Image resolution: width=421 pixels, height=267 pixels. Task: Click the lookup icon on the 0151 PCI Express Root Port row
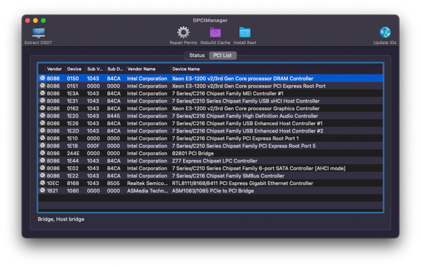pyautogui.click(x=43, y=86)
